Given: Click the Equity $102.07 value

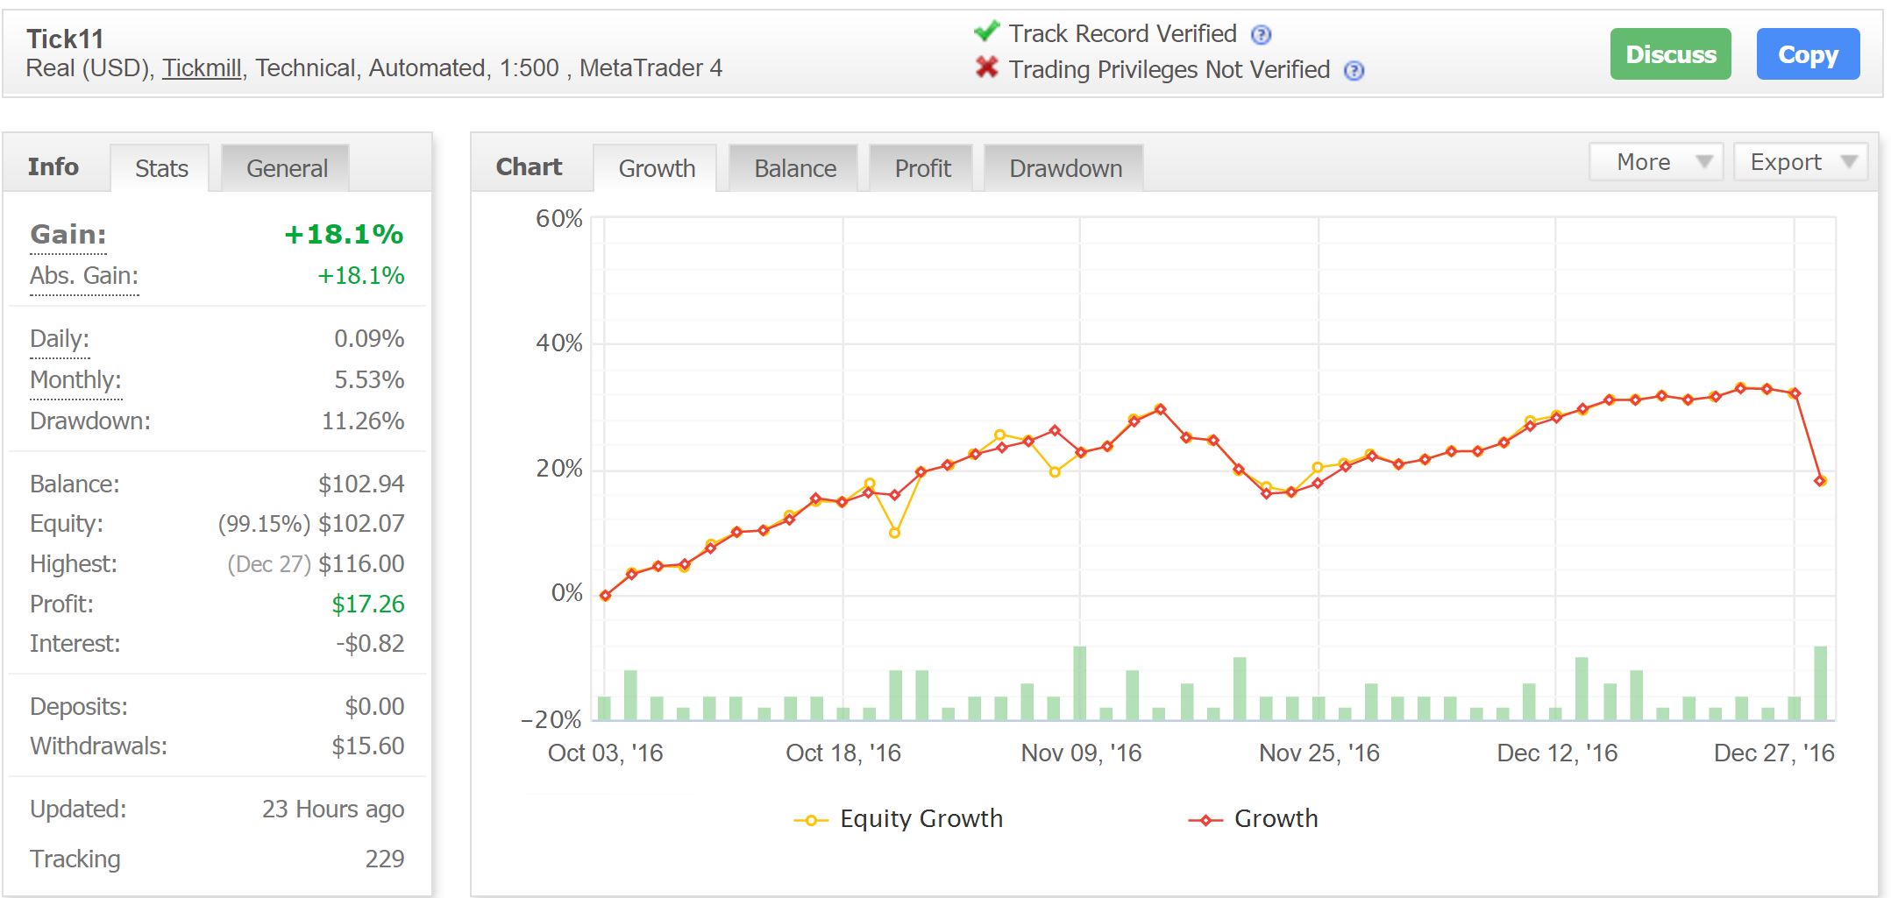Looking at the screenshot, I should [361, 524].
